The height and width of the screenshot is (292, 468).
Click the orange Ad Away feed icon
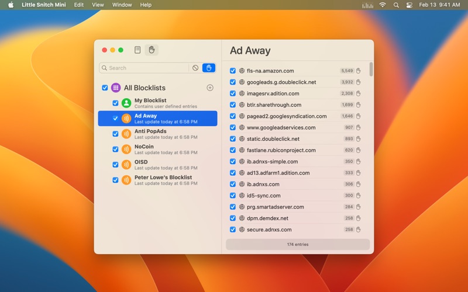126,119
